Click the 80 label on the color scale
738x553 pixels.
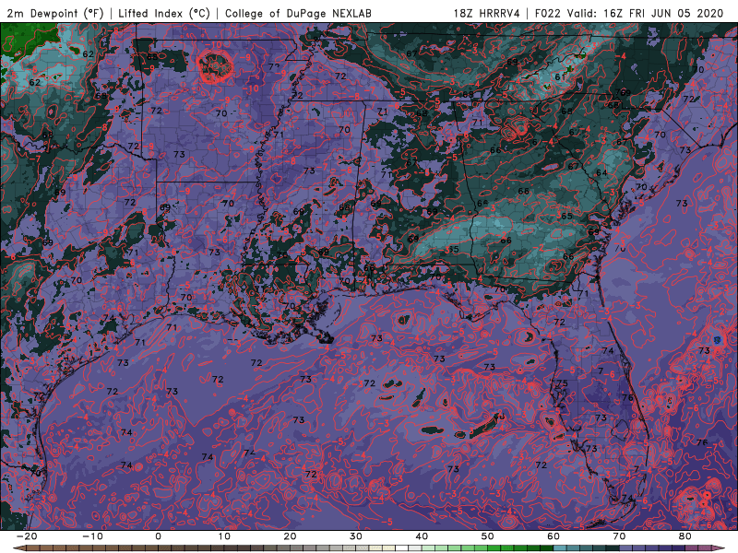click(685, 536)
